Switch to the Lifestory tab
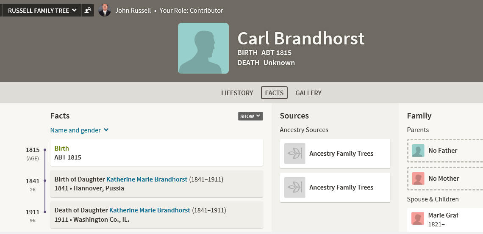The height and width of the screenshot is (234, 483). click(x=237, y=93)
